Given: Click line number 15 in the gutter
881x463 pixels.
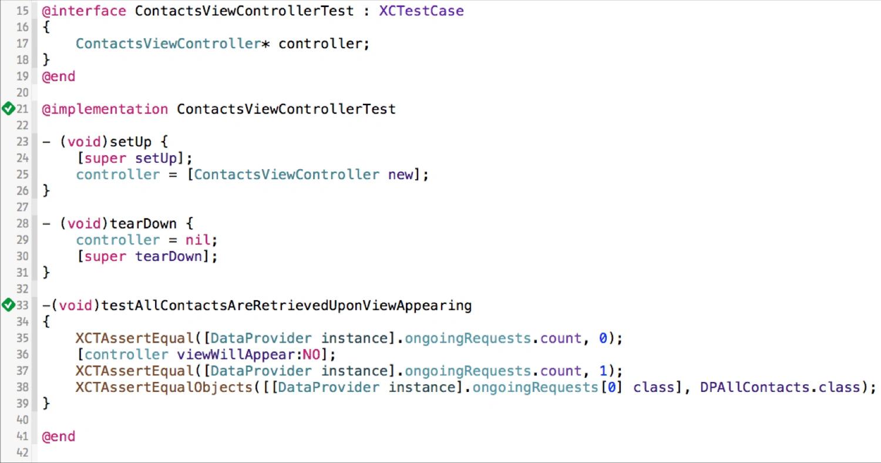Looking at the screenshot, I should (22, 11).
